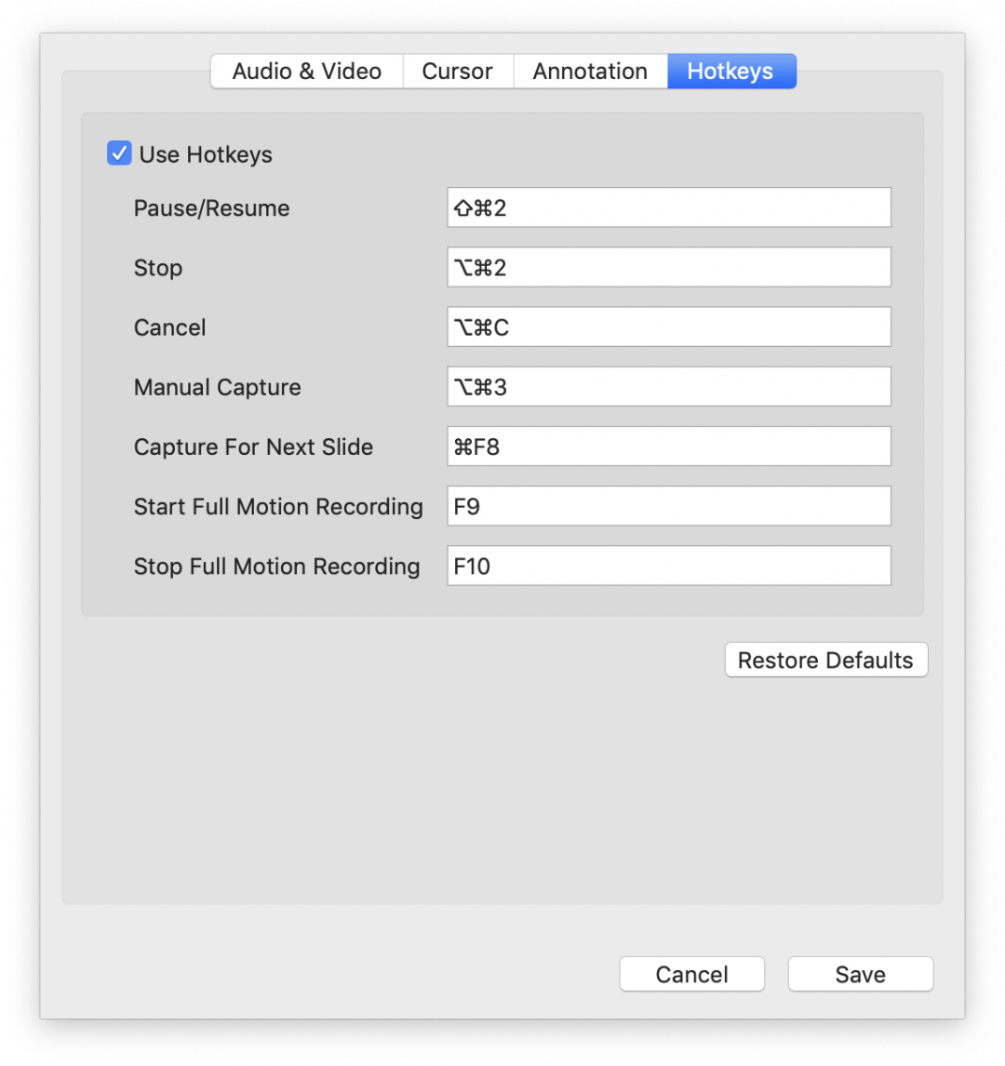This screenshot has height=1066, width=1005.
Task: Select the Capture For Next Slide field
Action: (668, 446)
